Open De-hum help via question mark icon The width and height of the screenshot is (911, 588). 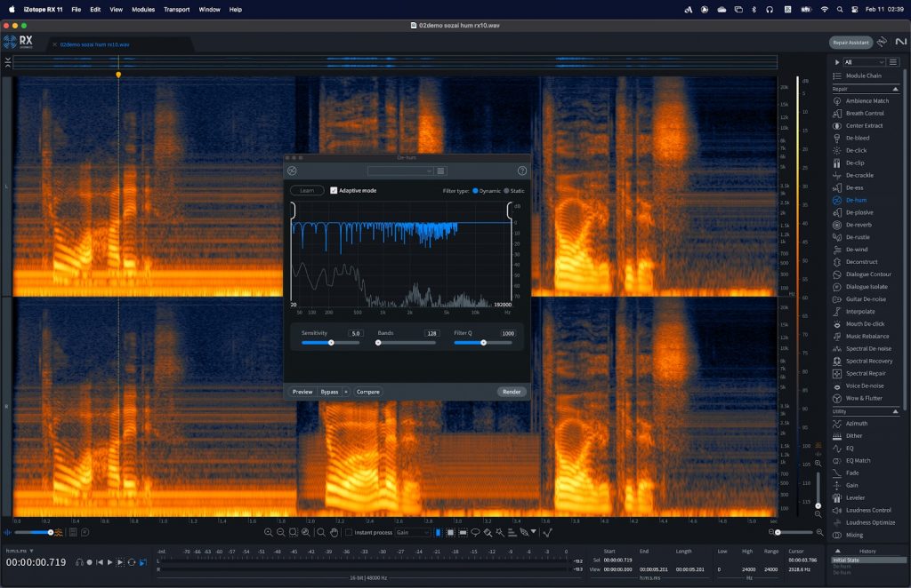[x=520, y=171]
